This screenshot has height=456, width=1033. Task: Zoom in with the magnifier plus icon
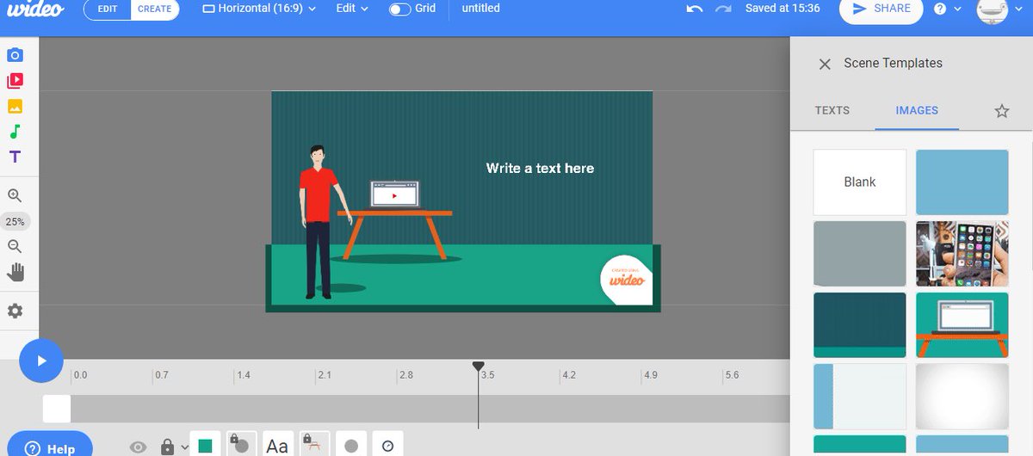click(15, 196)
